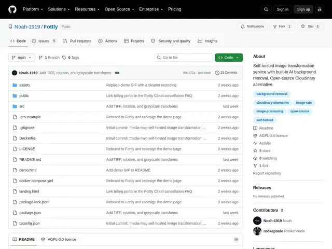Open the Noah-1919 owner profile link
The height and width of the screenshot is (249, 332).
pos(27,26)
